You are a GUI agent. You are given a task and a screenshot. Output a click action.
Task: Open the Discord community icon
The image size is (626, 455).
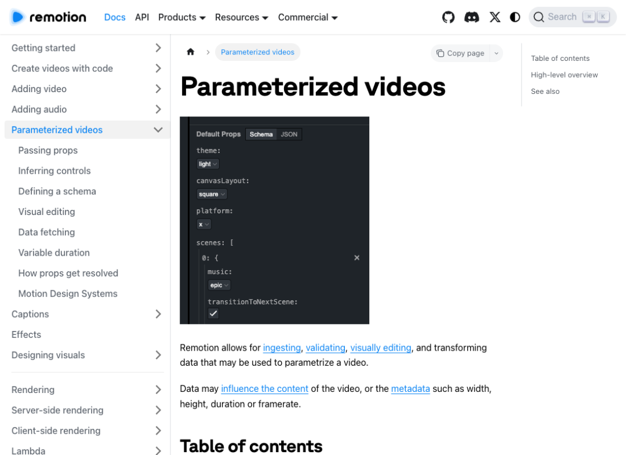pos(471,17)
